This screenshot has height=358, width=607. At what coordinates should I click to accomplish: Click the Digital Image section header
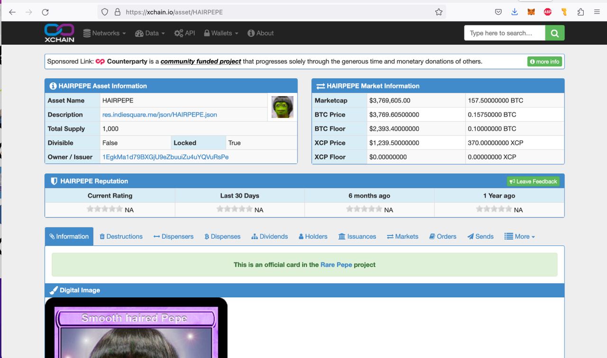point(304,290)
